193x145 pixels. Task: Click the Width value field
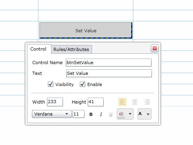point(55,102)
